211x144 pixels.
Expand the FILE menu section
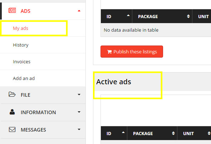click(x=79, y=95)
